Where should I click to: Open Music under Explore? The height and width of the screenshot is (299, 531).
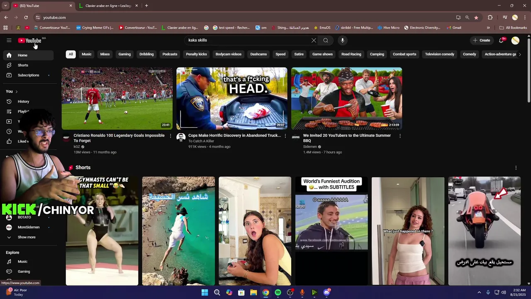point(28,262)
